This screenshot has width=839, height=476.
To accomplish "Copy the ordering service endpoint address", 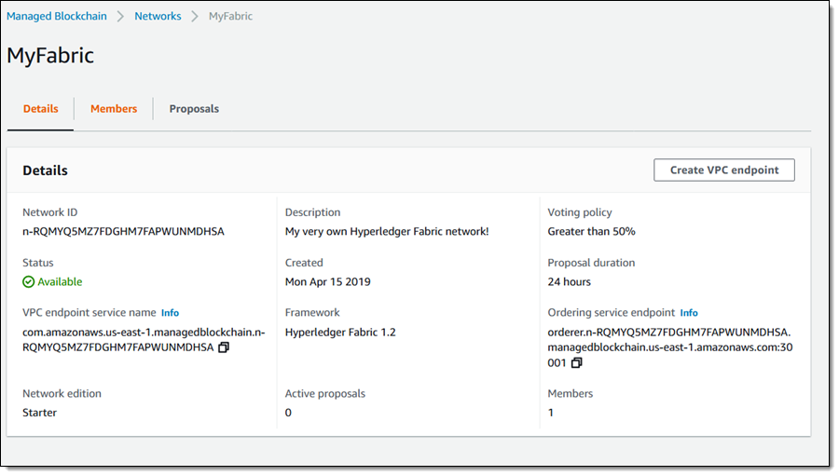I will point(576,362).
